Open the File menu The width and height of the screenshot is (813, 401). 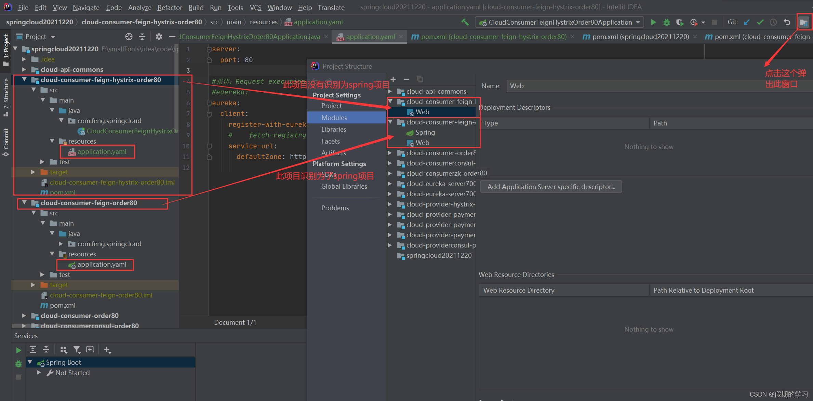tap(23, 8)
